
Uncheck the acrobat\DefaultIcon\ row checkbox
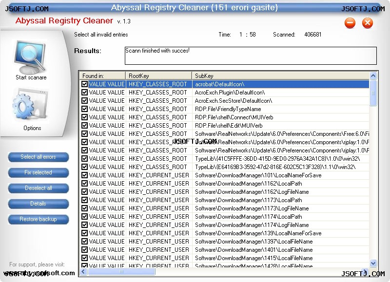click(x=84, y=84)
